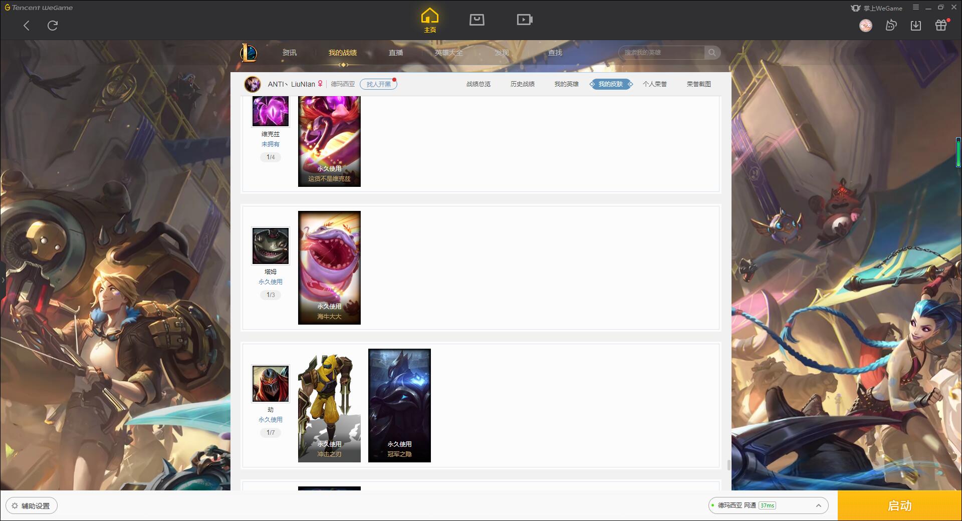This screenshot has width=962, height=521.
Task: Focus the 搜索我的英雄 search field
Action: [661, 53]
